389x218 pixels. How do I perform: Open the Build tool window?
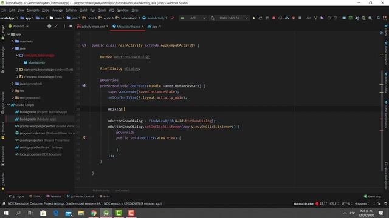[105, 196]
